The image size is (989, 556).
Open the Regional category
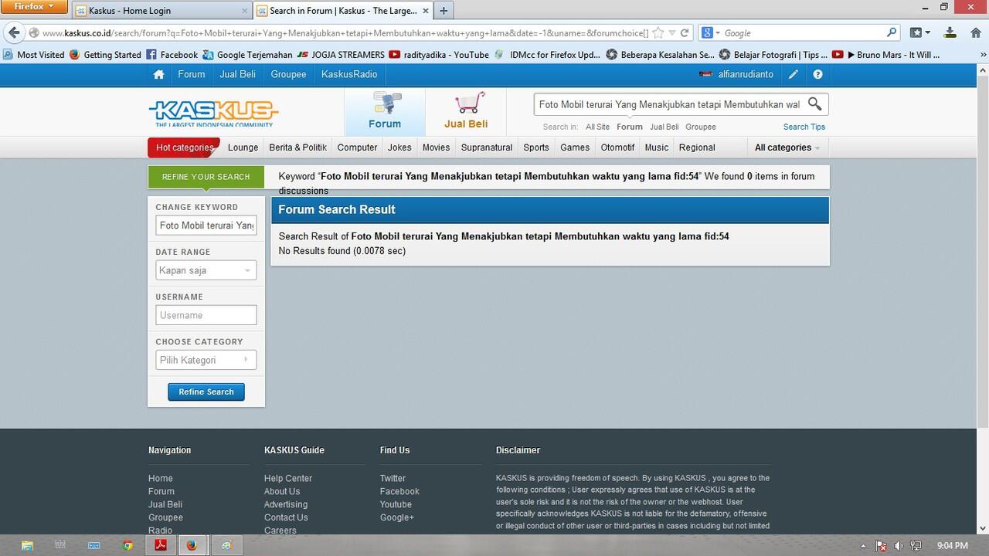[x=697, y=147]
